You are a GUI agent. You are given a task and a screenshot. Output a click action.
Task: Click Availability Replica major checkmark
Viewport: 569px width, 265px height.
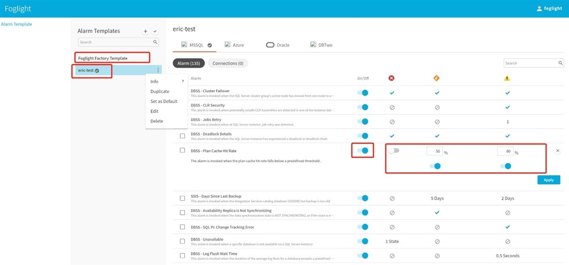(x=437, y=213)
